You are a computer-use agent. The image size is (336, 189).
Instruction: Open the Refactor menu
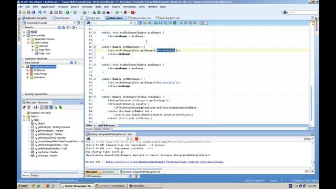tap(62, 7)
